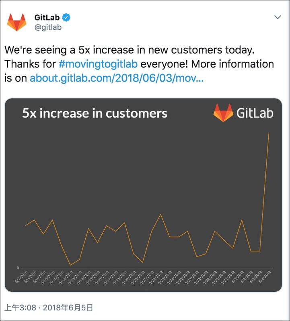Click the blue verified badge icon
Image resolution: width=290 pixels, height=321 pixels.
(x=66, y=17)
